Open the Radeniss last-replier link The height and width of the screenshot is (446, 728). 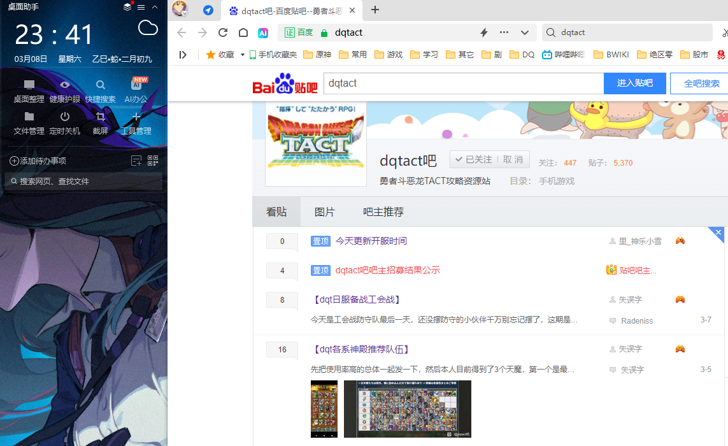click(x=636, y=321)
